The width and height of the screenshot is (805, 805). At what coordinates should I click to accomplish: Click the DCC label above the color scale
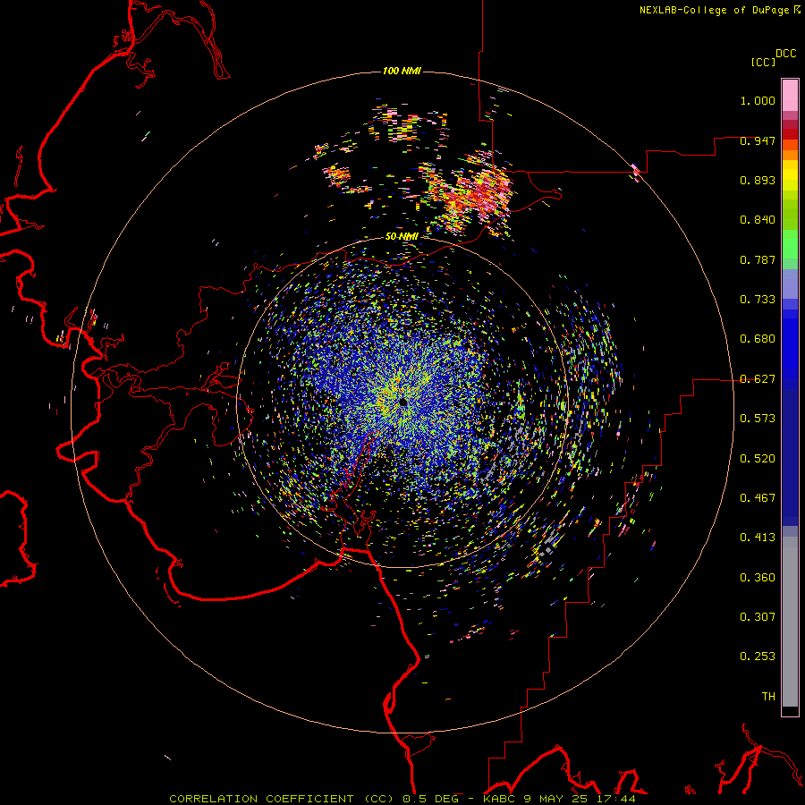(785, 54)
